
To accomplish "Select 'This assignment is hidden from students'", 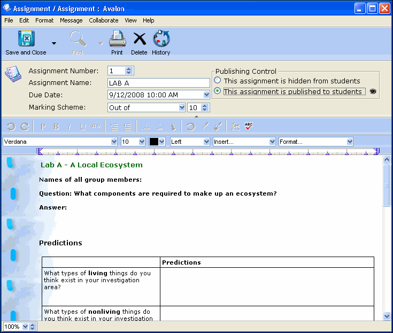I will (x=218, y=81).
